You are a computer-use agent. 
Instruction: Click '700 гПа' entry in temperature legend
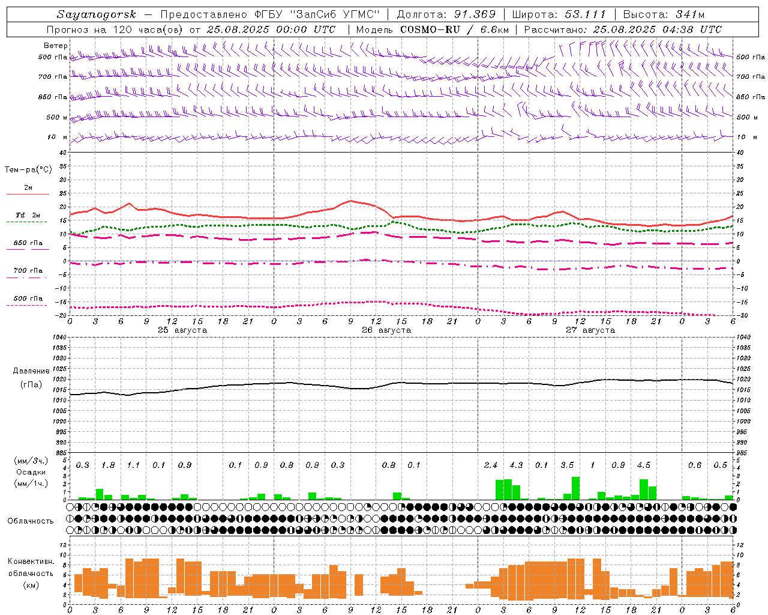click(28, 271)
